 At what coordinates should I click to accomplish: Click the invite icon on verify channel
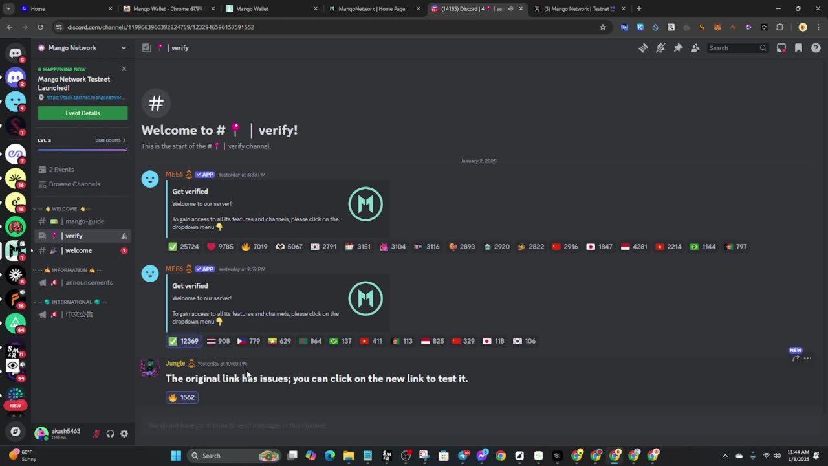point(124,236)
